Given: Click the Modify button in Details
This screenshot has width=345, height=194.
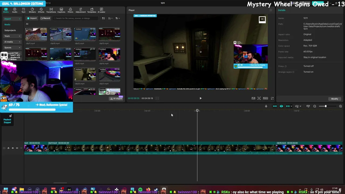Looking at the screenshot, I should (x=334, y=99).
